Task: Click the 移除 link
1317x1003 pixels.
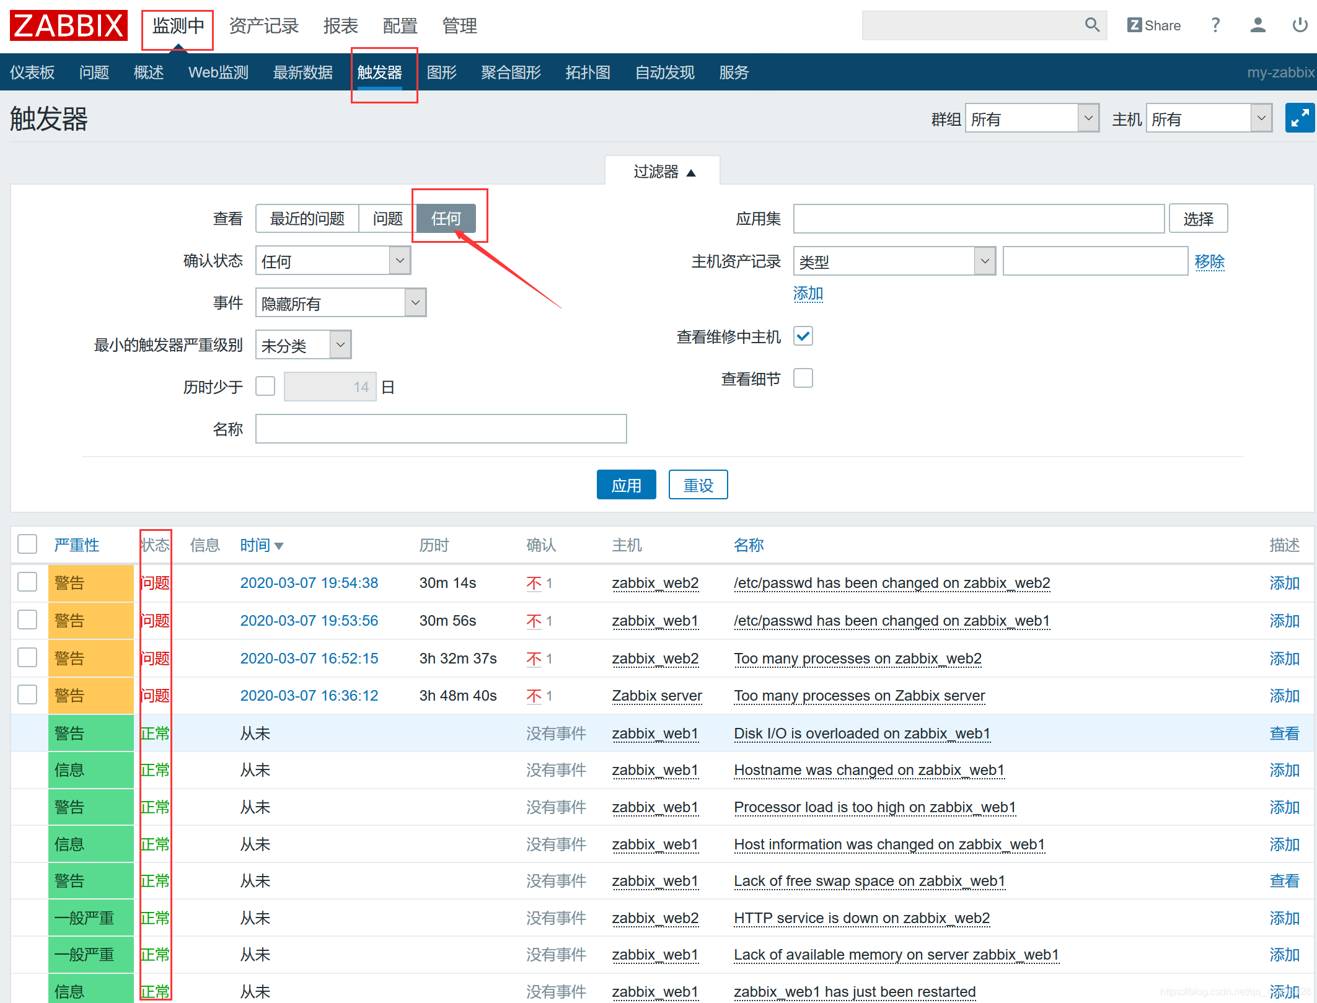Action: 1210,261
